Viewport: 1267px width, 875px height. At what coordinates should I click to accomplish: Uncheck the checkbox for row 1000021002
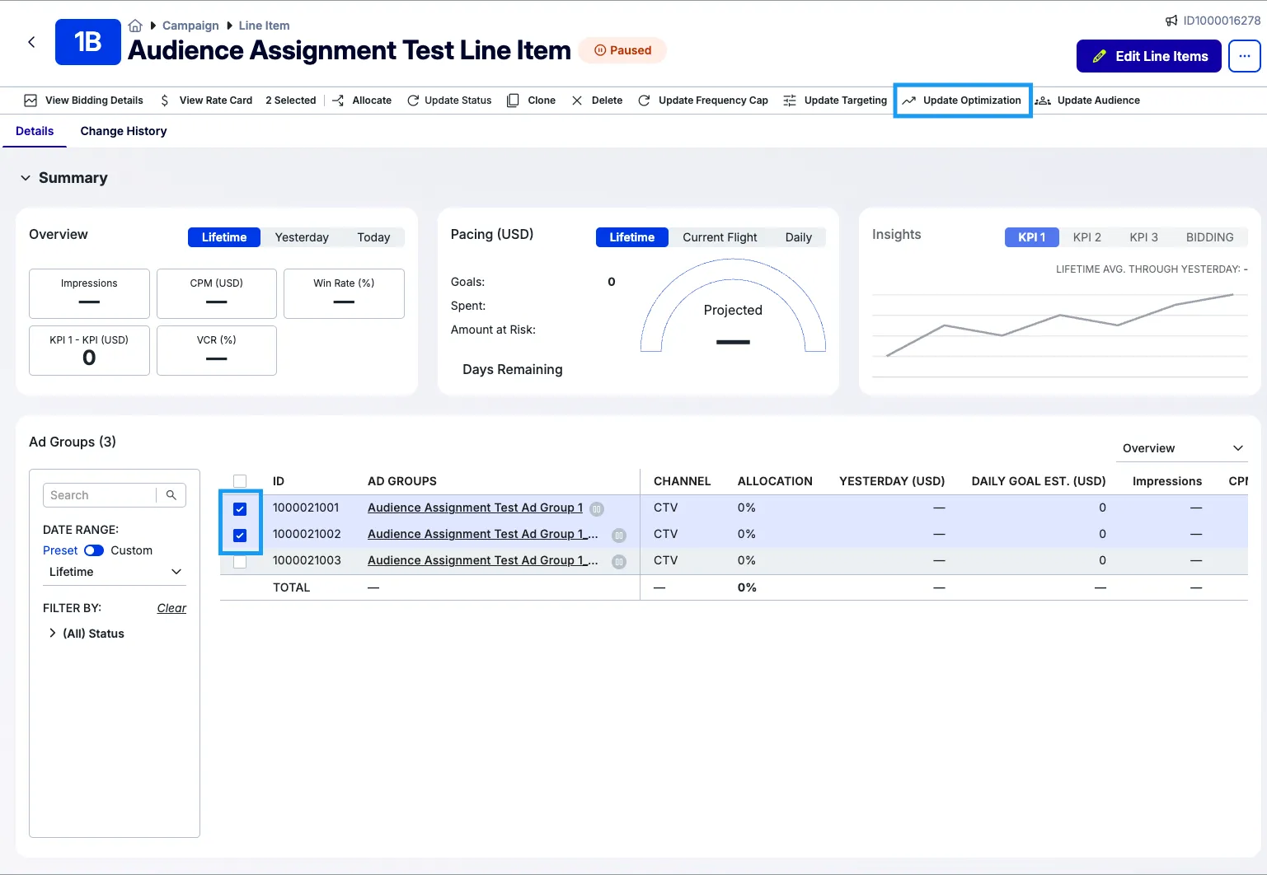pos(240,535)
